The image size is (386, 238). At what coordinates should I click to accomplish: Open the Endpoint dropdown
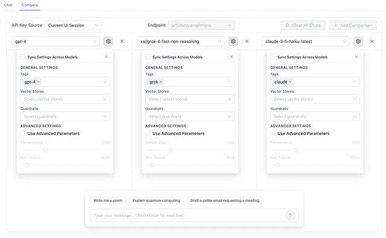click(x=201, y=25)
